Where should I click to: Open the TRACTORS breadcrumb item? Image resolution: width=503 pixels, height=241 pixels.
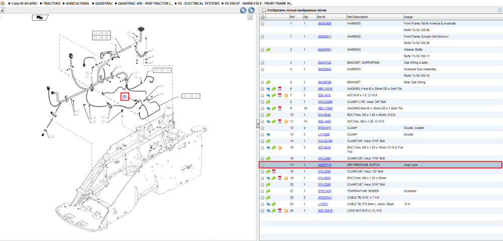[52, 3]
